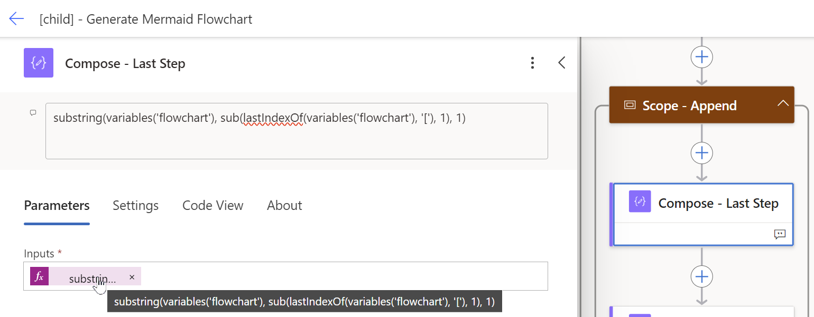
Task: Collapse the Scope - Append chevron
Action: pos(783,104)
